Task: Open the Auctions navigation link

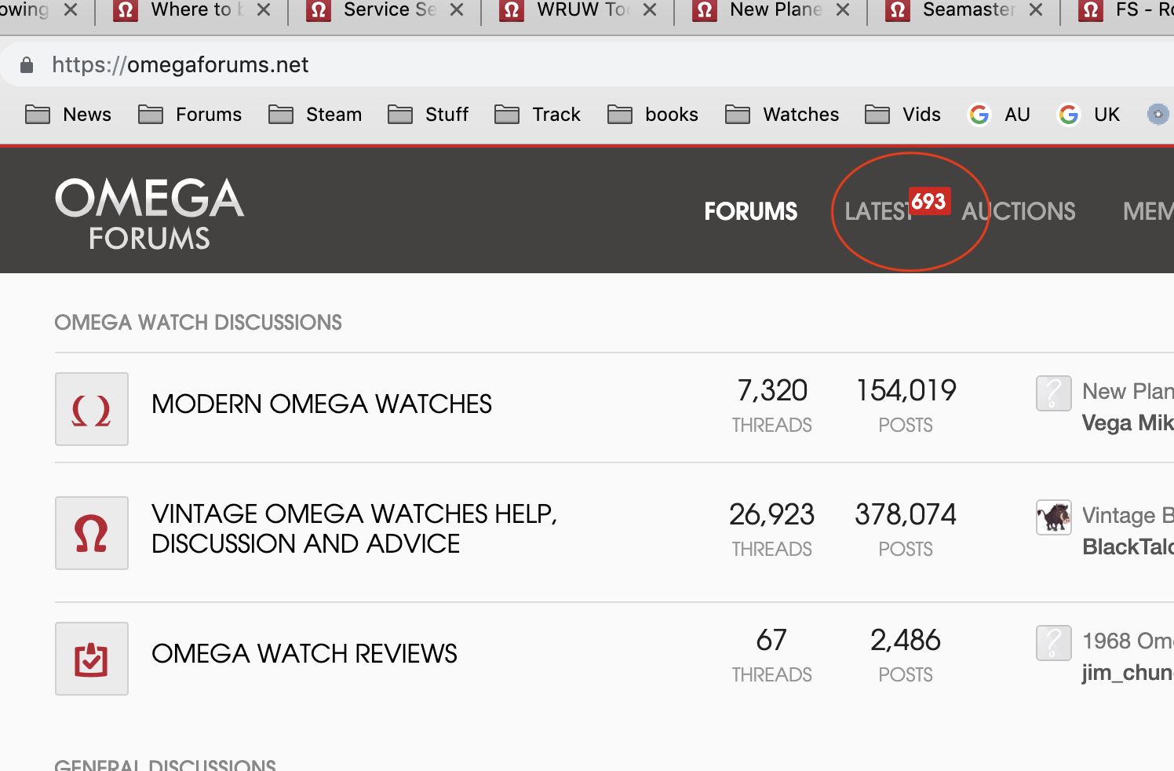Action: [1019, 211]
